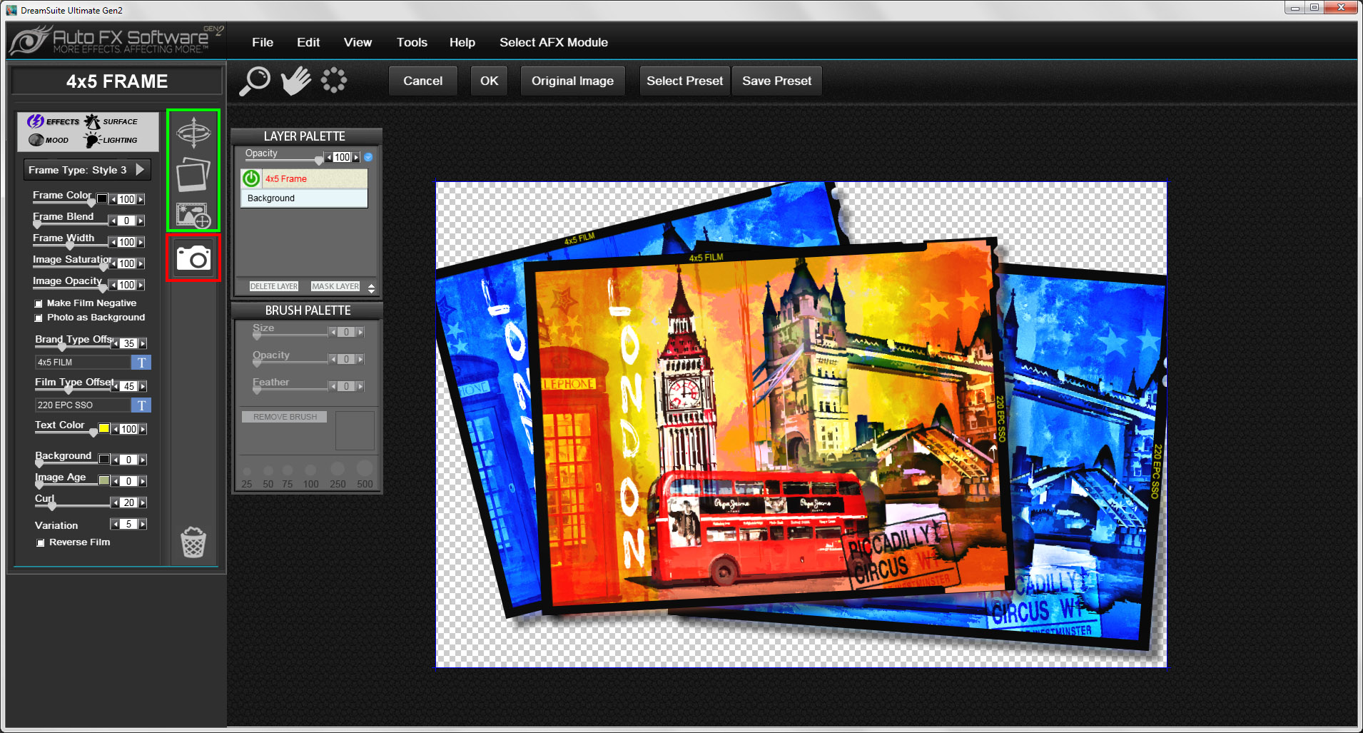Increase Frame Color value with right arrow
This screenshot has height=733, width=1363.
[141, 200]
